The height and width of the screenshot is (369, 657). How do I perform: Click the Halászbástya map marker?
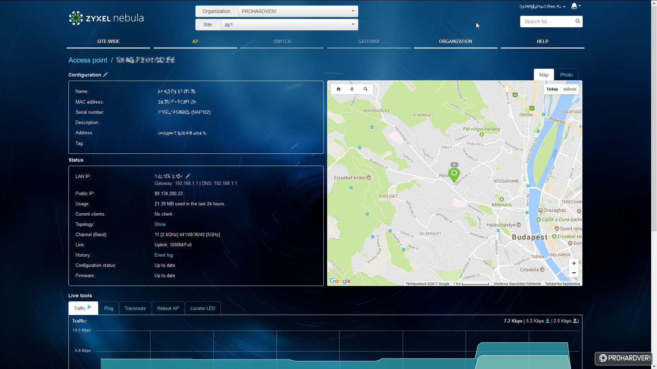(x=518, y=225)
